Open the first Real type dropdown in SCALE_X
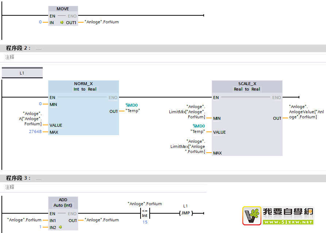The width and height of the screenshot is (326, 233). (238, 89)
